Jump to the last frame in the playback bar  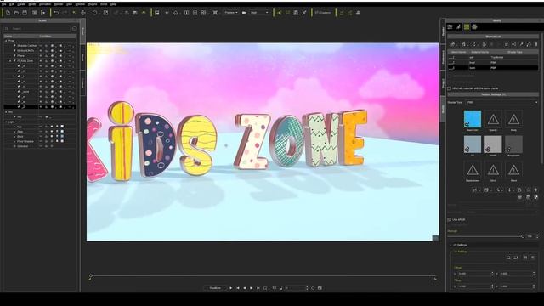pos(258,288)
